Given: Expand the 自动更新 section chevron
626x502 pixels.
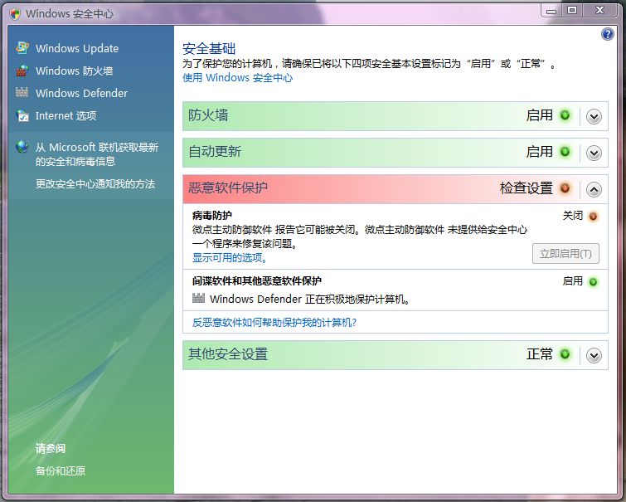Looking at the screenshot, I should pyautogui.click(x=594, y=153).
